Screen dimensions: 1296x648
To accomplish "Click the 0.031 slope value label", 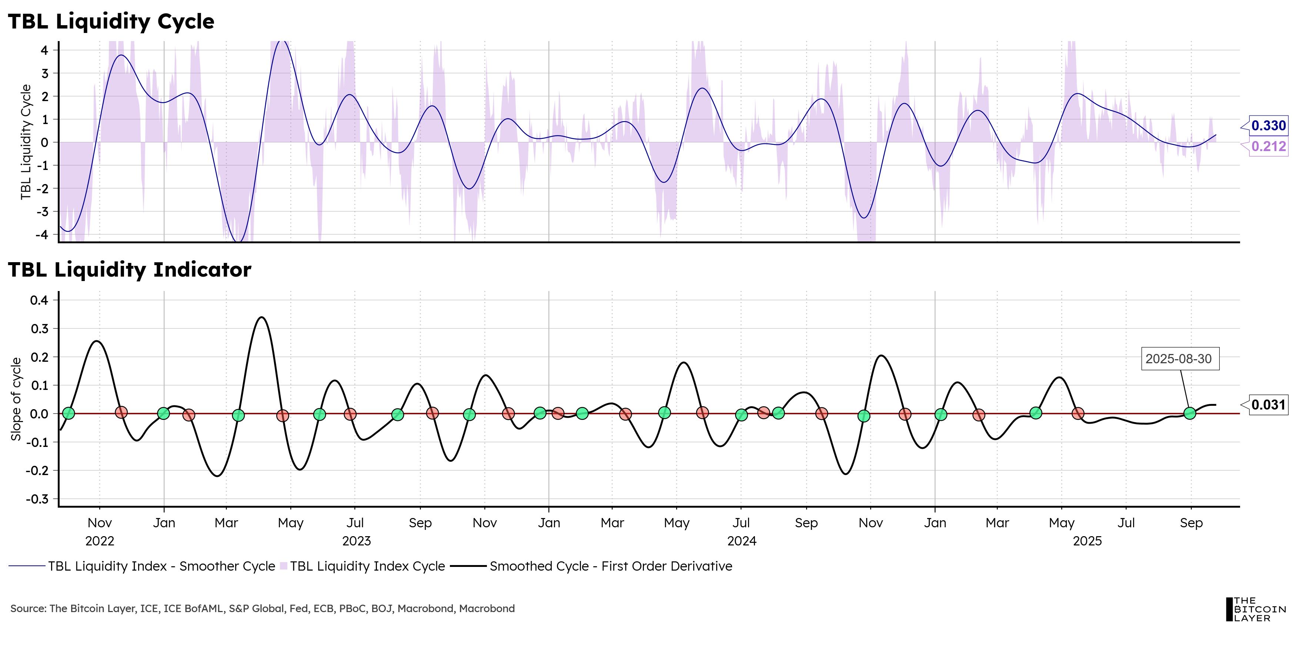I will click(x=1268, y=404).
